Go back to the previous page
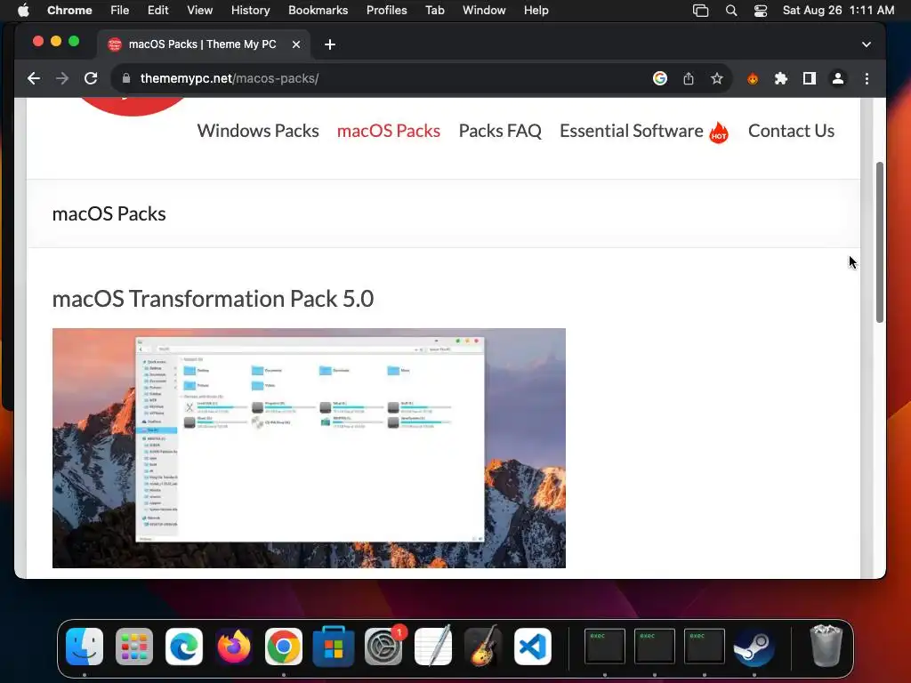911x683 pixels. [34, 78]
